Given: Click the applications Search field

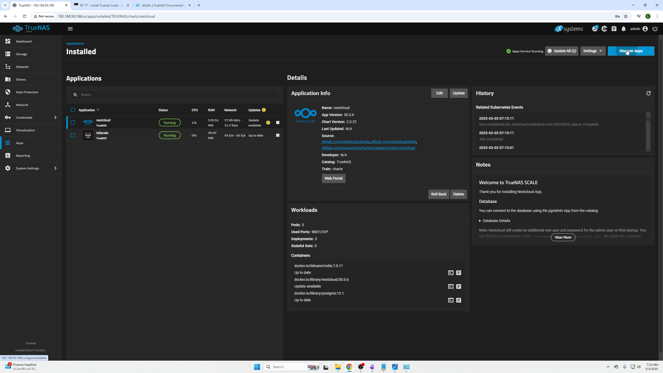Looking at the screenshot, I should click(x=175, y=95).
